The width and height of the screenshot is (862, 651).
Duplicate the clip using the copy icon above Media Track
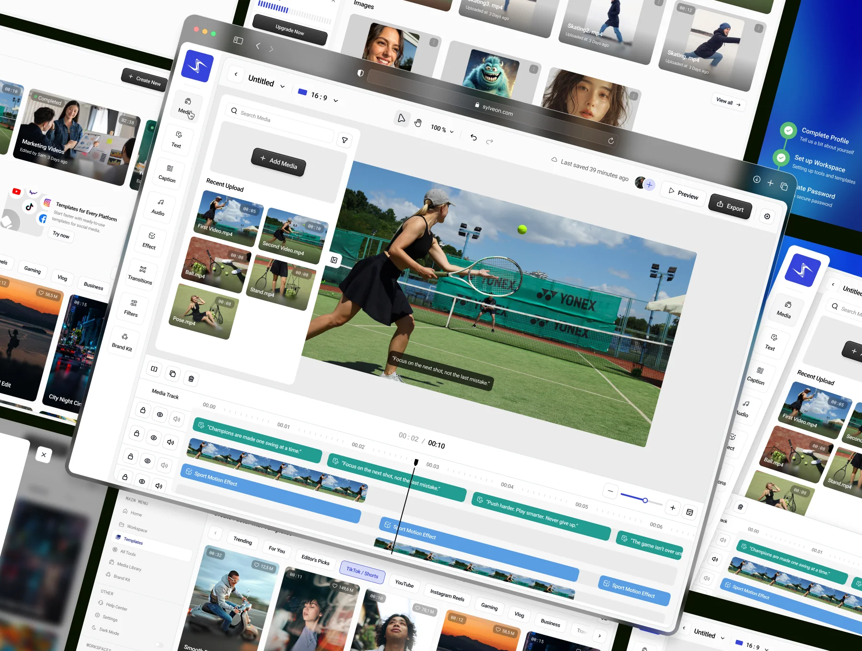click(x=172, y=373)
